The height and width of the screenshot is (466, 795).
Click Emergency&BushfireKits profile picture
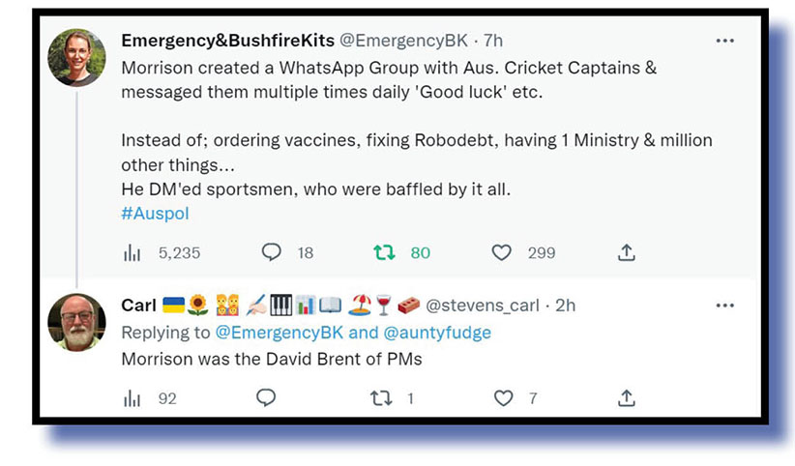click(x=76, y=57)
